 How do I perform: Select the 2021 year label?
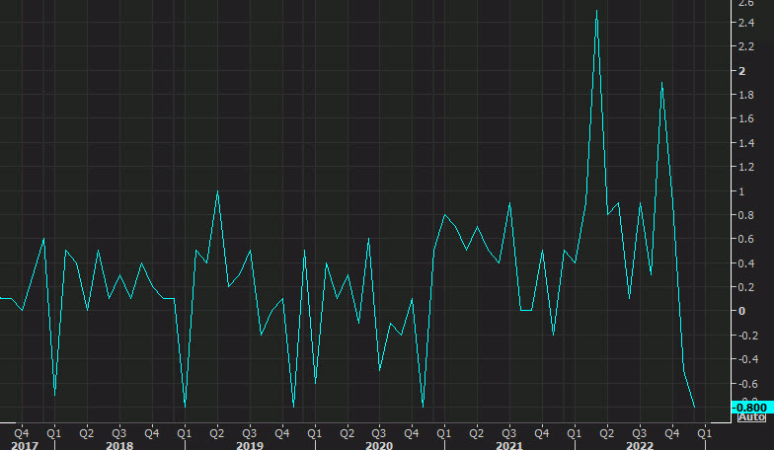[508, 445]
